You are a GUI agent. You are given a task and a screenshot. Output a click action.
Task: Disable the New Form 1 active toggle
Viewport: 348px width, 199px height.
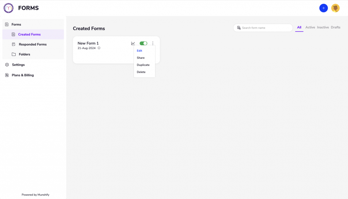(x=143, y=43)
